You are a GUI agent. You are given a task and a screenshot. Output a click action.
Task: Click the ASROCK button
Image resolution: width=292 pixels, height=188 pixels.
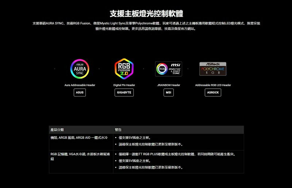pos(213,93)
